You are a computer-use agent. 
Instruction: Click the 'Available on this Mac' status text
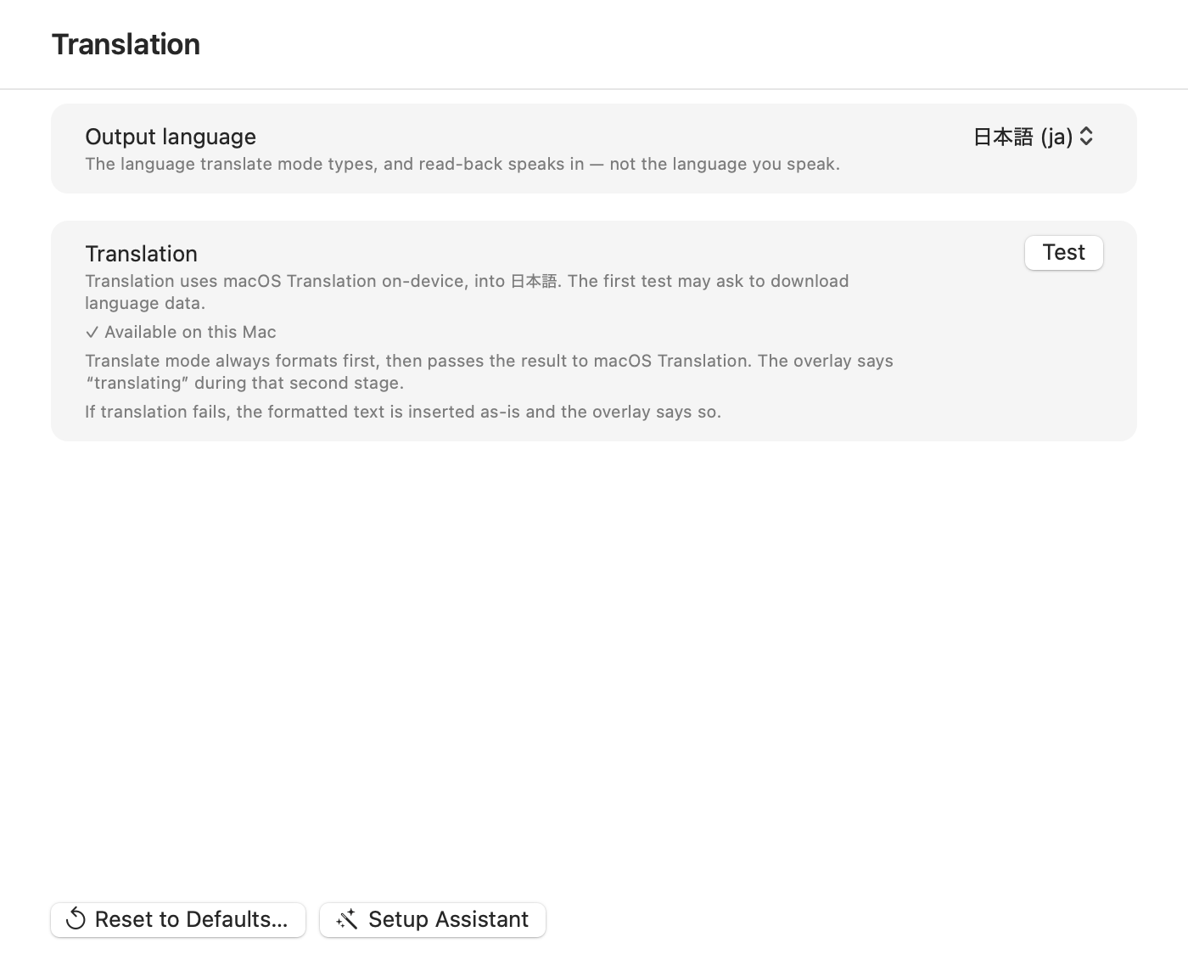[190, 332]
